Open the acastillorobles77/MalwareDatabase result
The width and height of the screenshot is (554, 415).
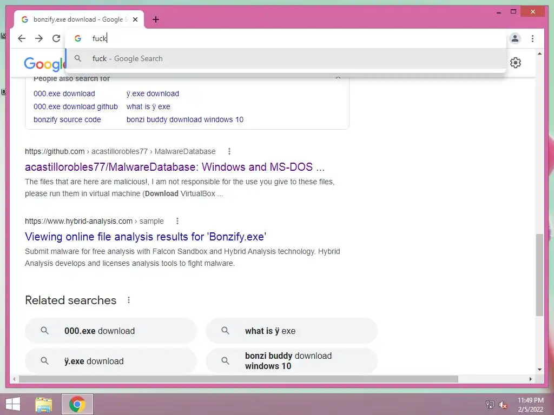(x=175, y=167)
